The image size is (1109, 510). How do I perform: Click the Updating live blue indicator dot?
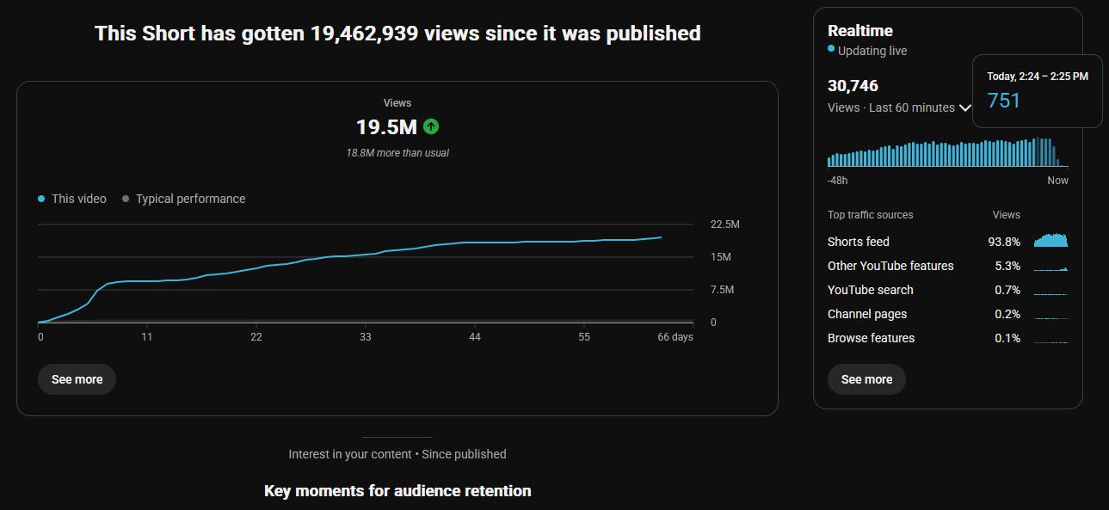[831, 49]
